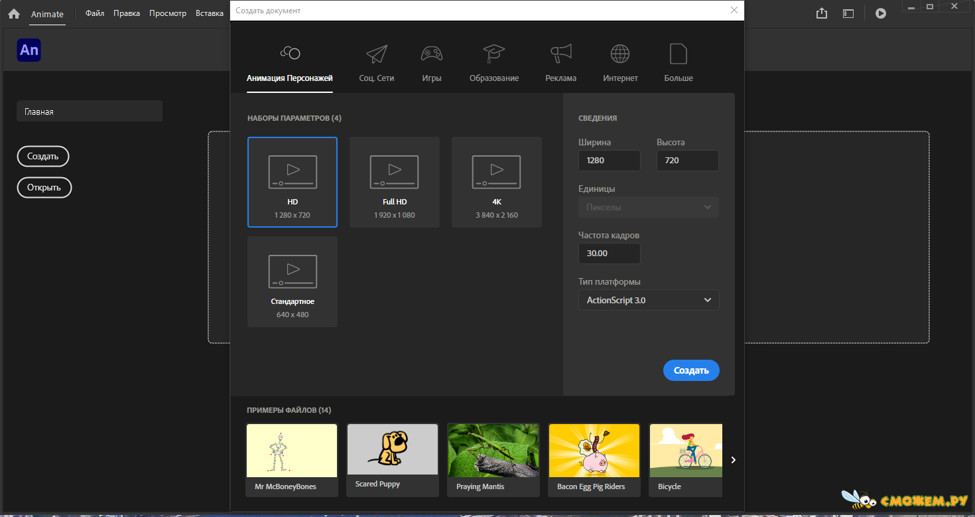Select the Internet globe icon

pos(620,54)
